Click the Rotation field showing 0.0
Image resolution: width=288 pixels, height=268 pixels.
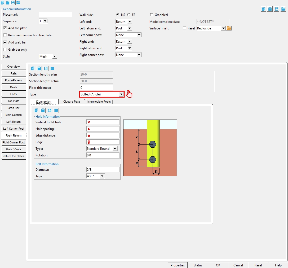tap(103, 155)
